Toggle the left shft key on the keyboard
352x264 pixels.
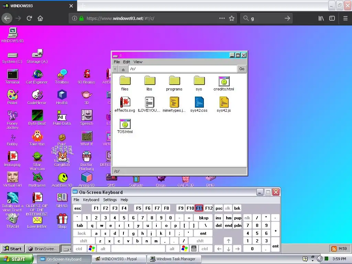coord(84,241)
